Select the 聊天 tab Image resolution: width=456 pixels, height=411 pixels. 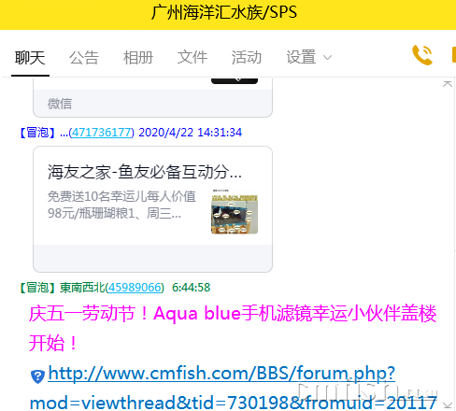coord(30,58)
